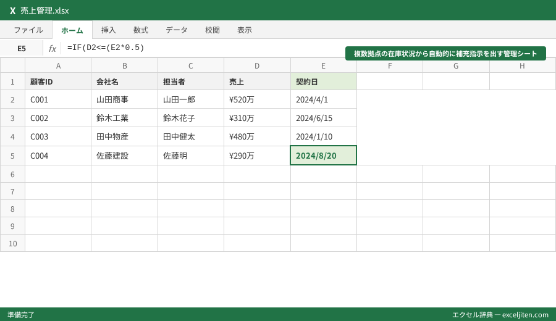Image resolution: width=556 pixels, height=321 pixels.
Task: Switch to the データ tab
Action: pos(177,30)
